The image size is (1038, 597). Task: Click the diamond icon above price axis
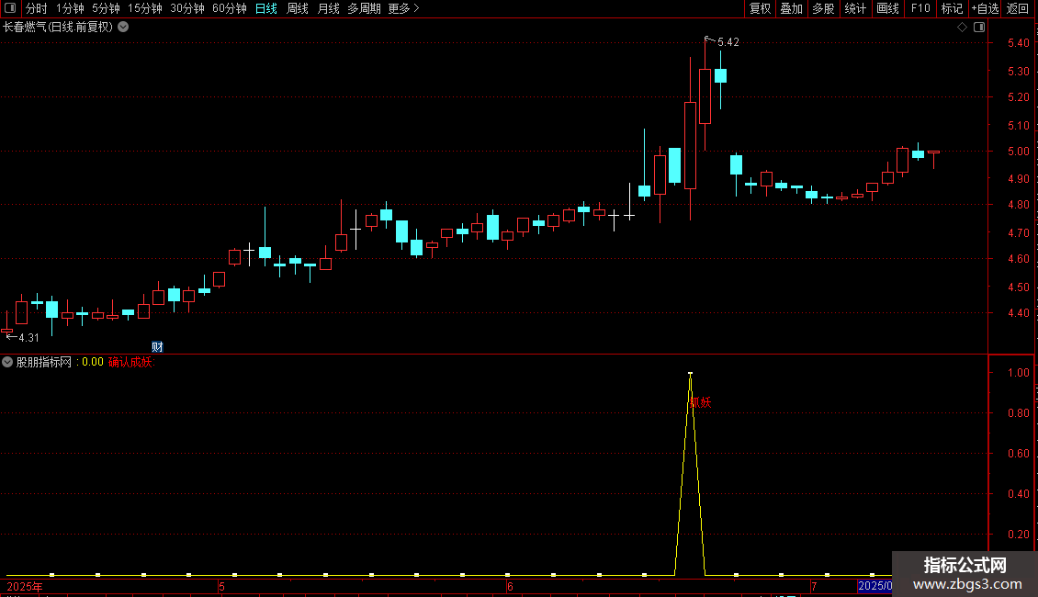coord(962,28)
